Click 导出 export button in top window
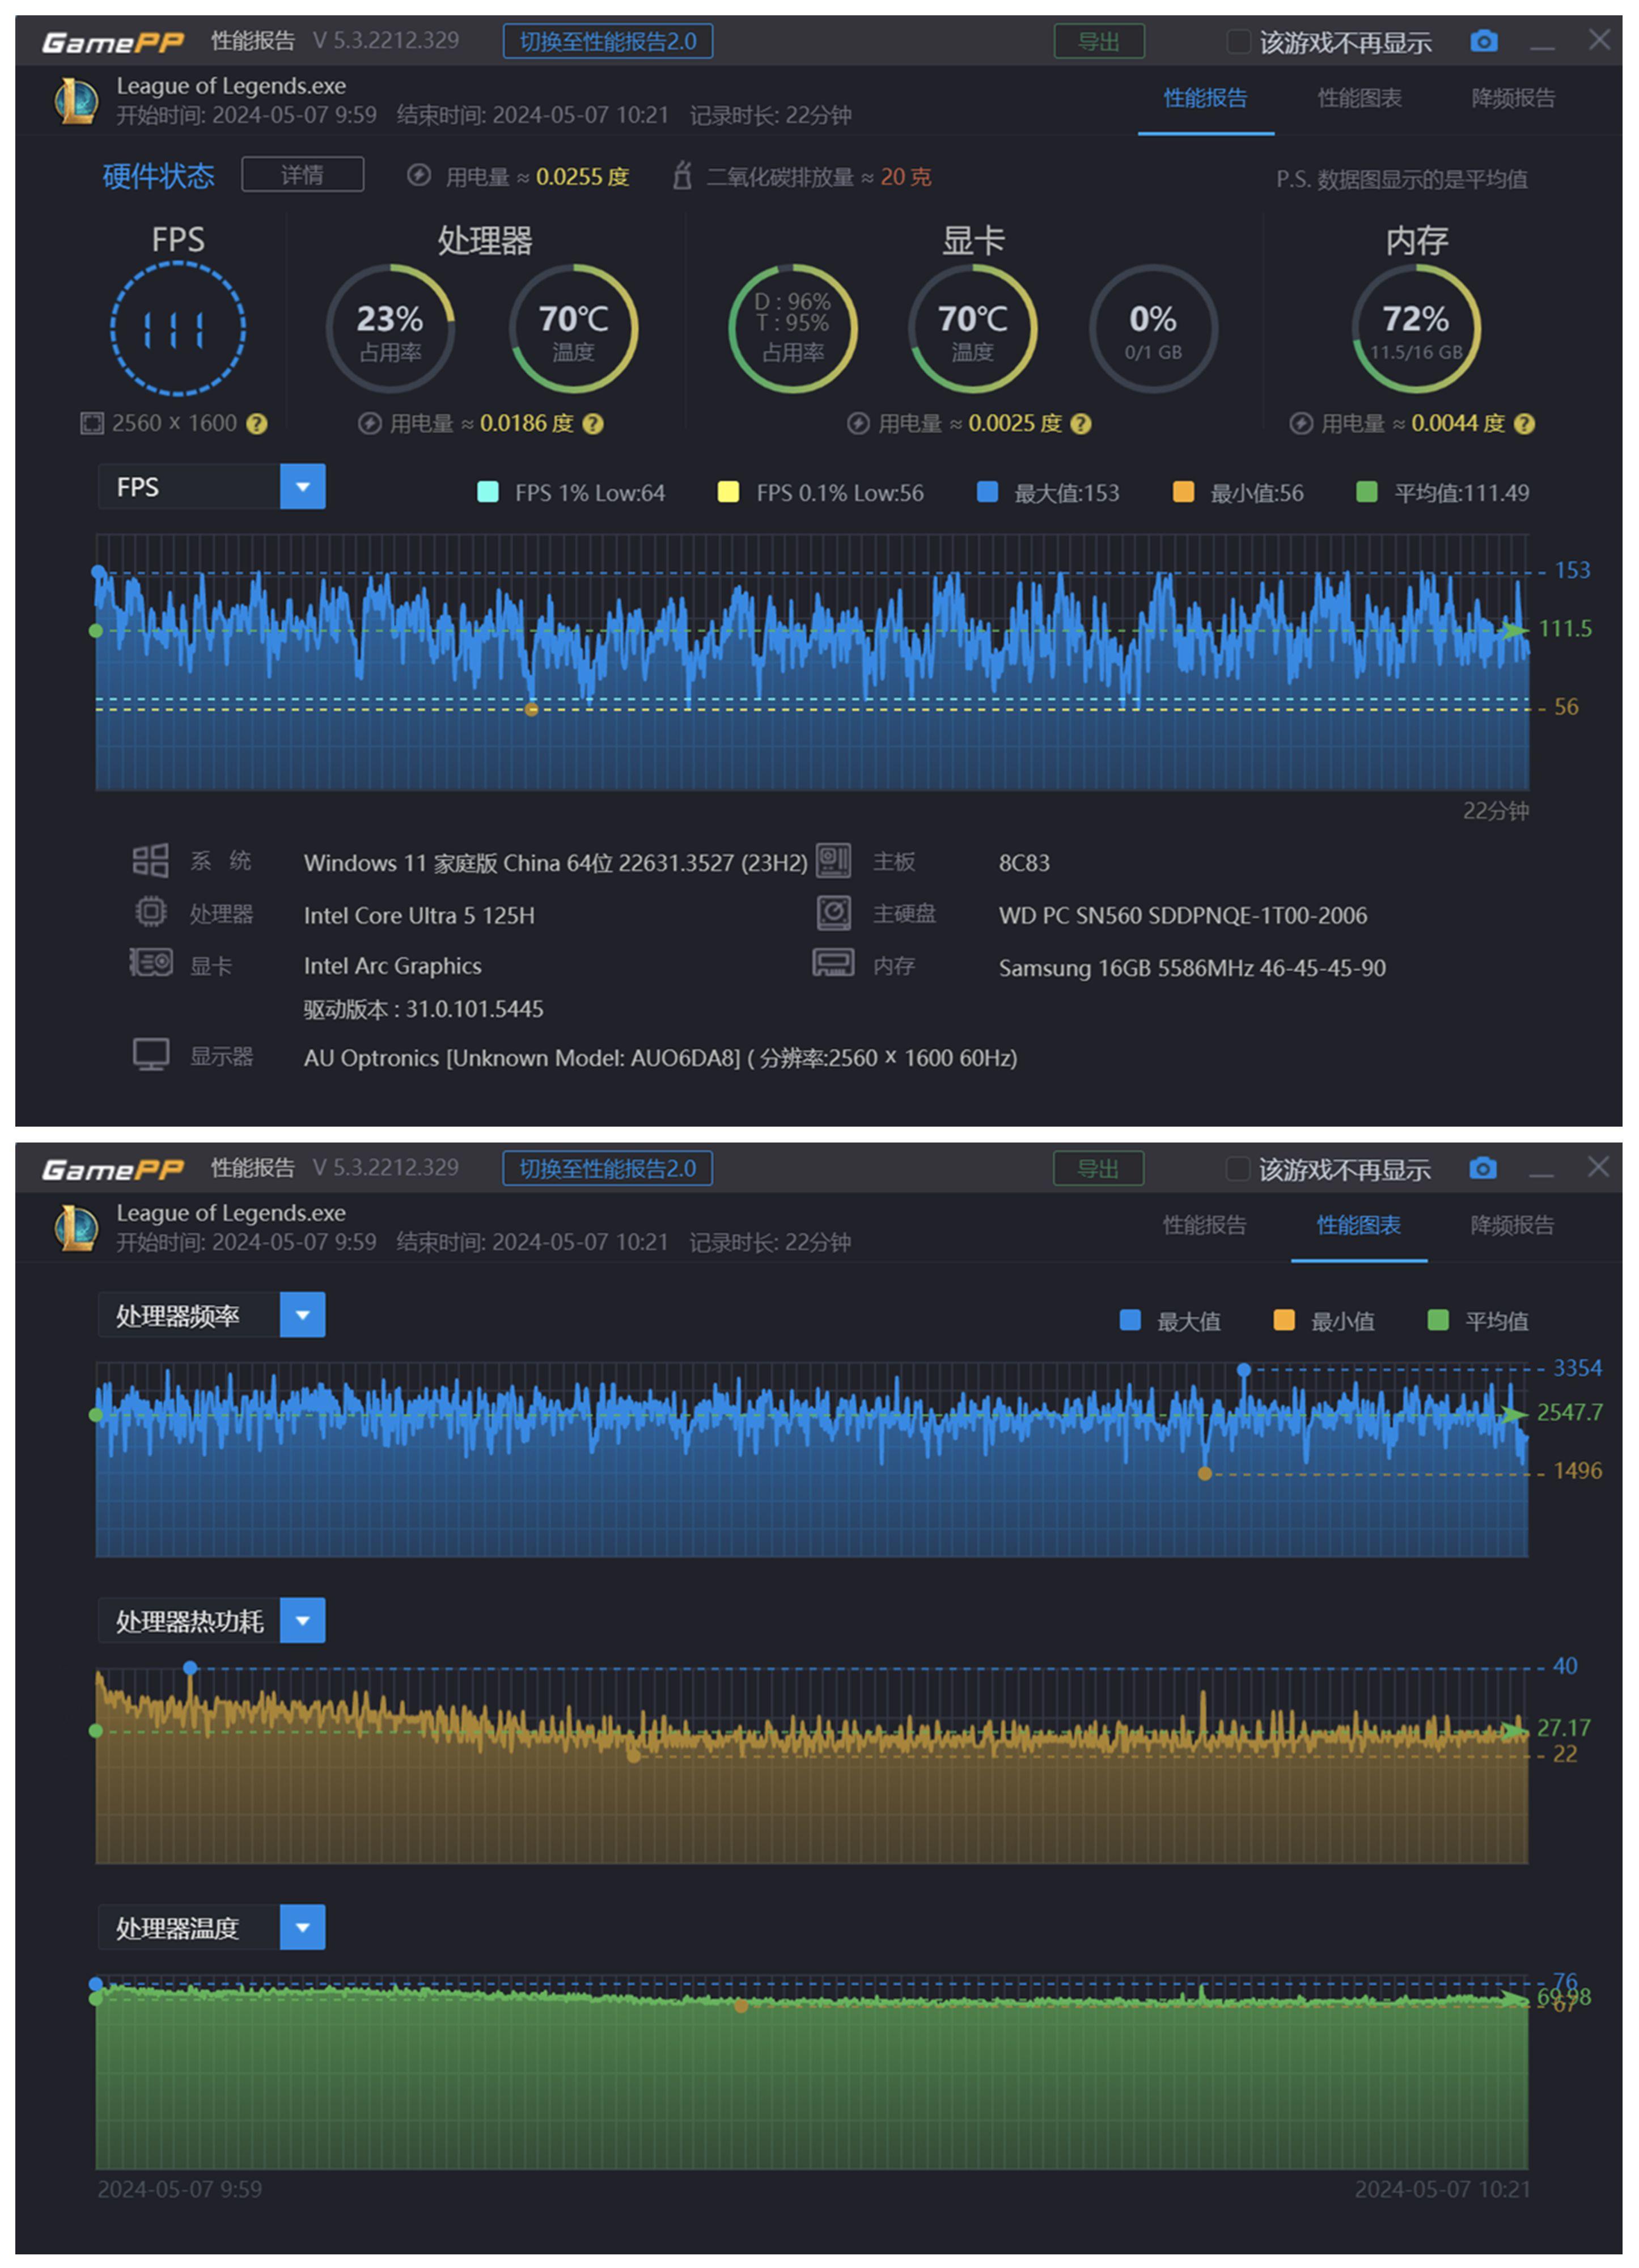The width and height of the screenshot is (1639, 2268). click(1099, 41)
